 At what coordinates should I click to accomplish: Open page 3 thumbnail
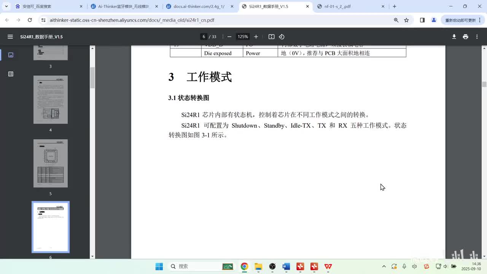51,53
